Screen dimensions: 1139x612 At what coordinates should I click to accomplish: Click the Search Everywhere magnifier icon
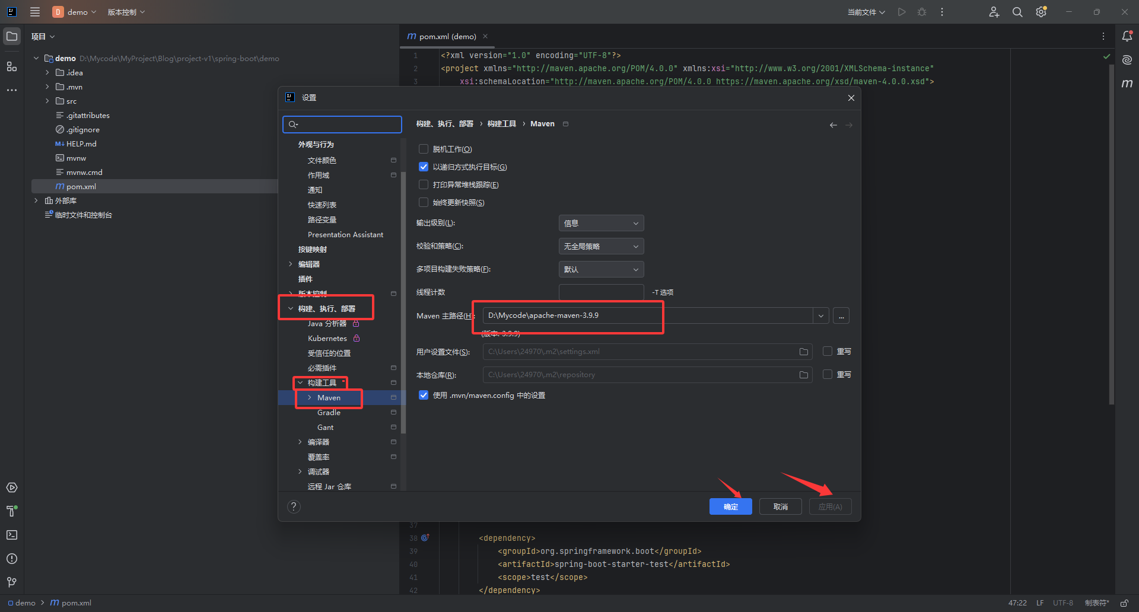(x=1017, y=12)
